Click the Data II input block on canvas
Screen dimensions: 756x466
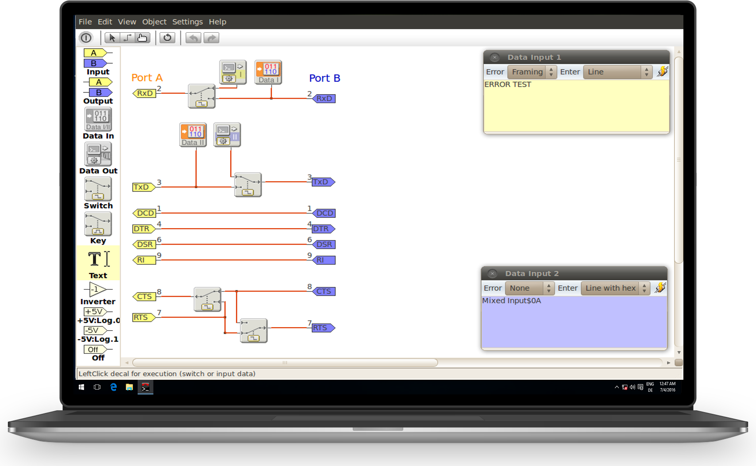tap(193, 135)
